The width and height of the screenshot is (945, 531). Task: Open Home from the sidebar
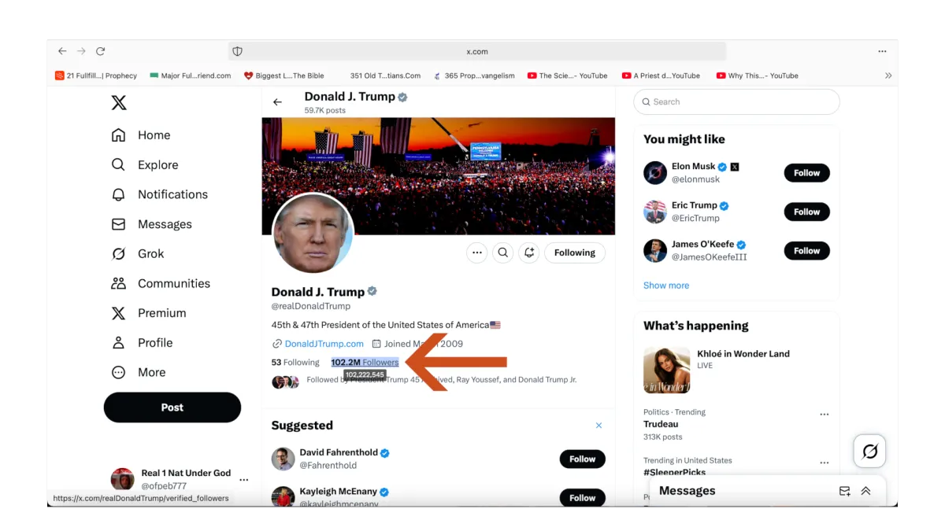tap(140, 135)
